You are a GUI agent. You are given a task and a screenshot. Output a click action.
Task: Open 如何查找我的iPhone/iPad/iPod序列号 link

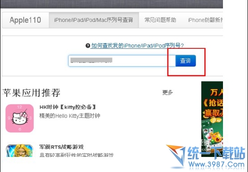click(x=137, y=46)
